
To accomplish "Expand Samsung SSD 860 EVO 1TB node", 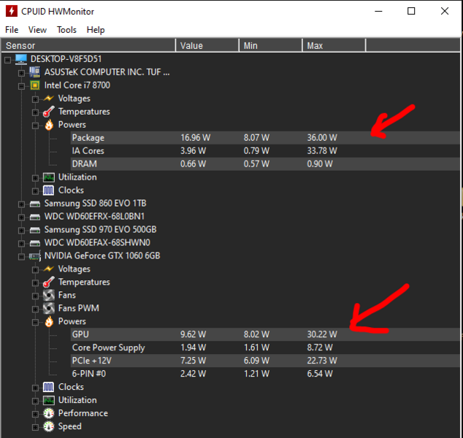I will (21, 204).
